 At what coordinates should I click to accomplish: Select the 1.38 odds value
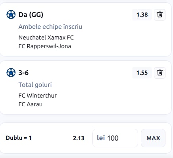[x=142, y=15]
